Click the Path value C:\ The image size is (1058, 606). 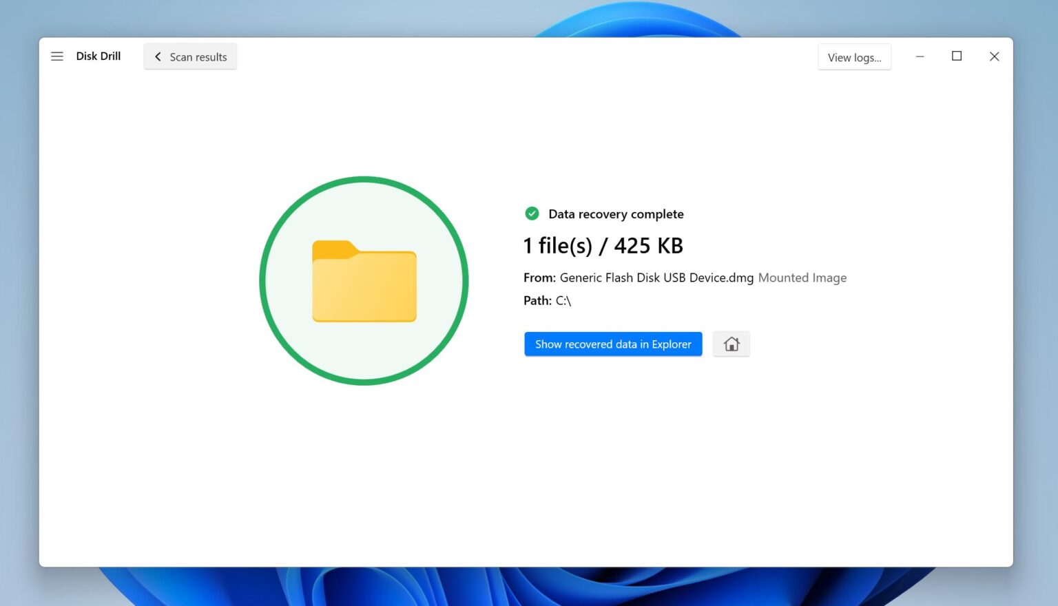tap(563, 300)
